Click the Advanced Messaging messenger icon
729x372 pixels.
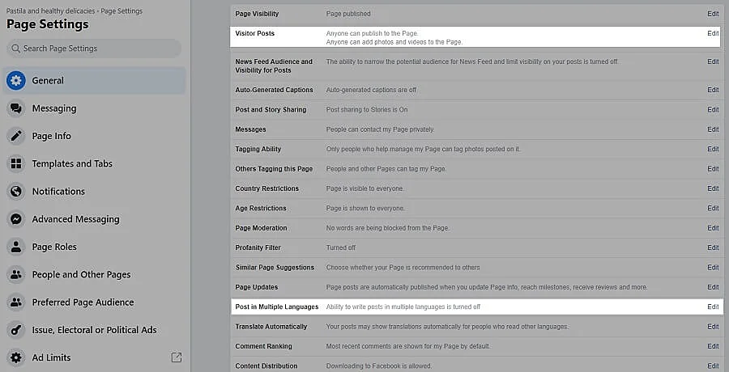[x=16, y=219]
